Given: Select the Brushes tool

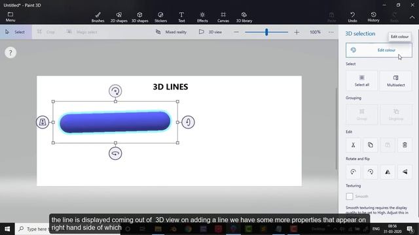Looking at the screenshot, I should (x=98, y=17).
